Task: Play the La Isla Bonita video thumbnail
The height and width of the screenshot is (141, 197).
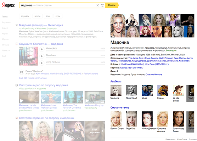Action: [x=29, y=97]
